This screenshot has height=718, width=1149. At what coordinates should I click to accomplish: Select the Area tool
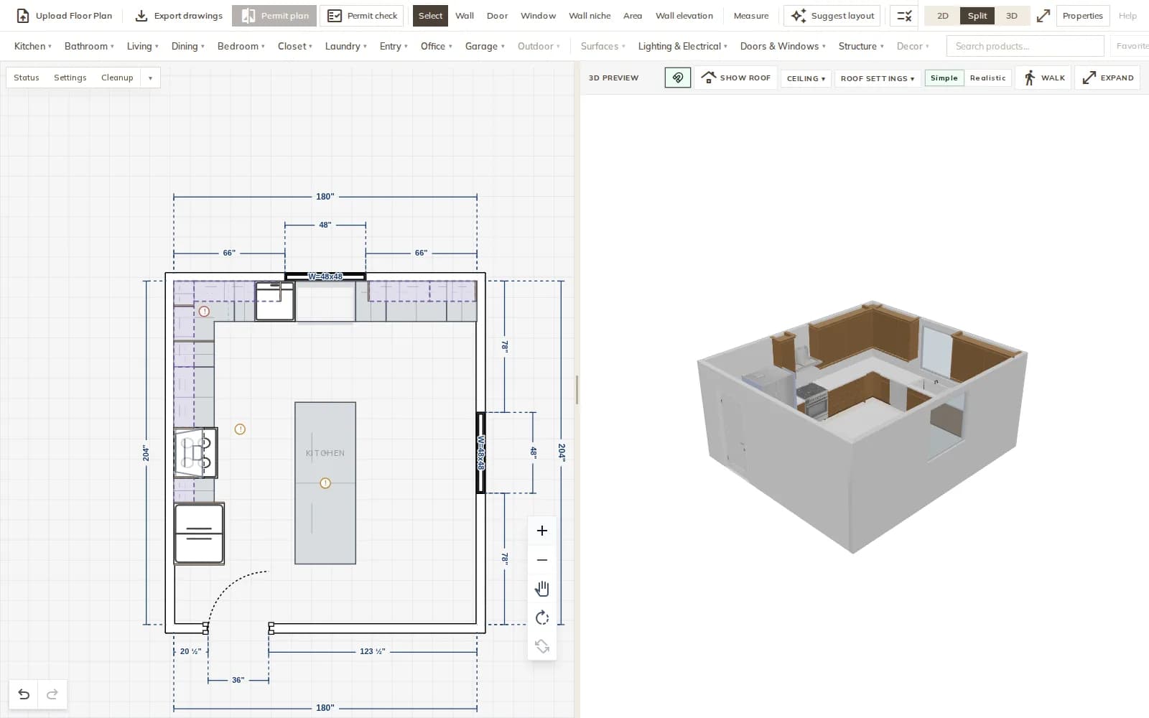[x=633, y=16]
